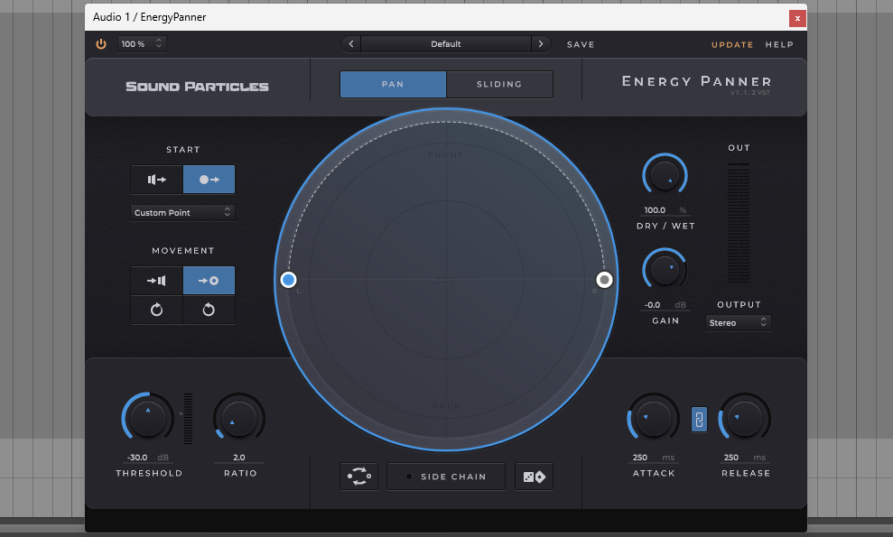Switch to the PAN mode tab
The image size is (893, 537).
pos(393,84)
